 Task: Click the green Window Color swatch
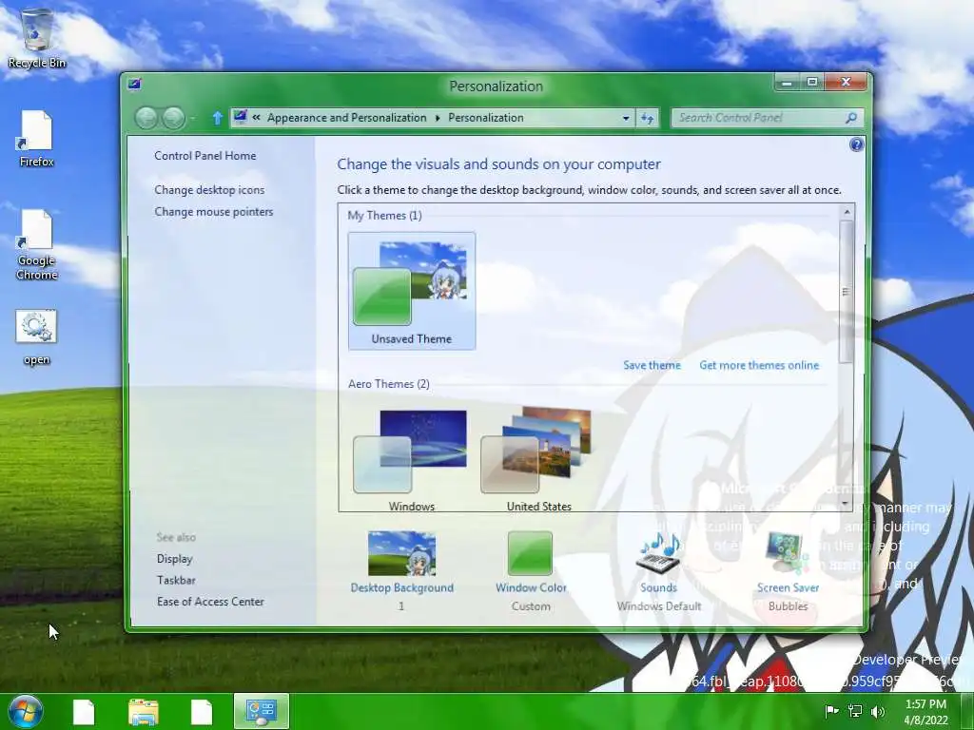tap(530, 553)
